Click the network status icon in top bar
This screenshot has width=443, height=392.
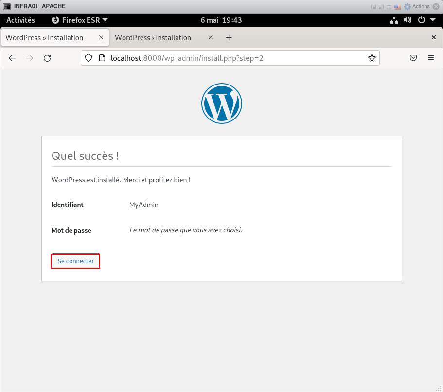point(394,20)
